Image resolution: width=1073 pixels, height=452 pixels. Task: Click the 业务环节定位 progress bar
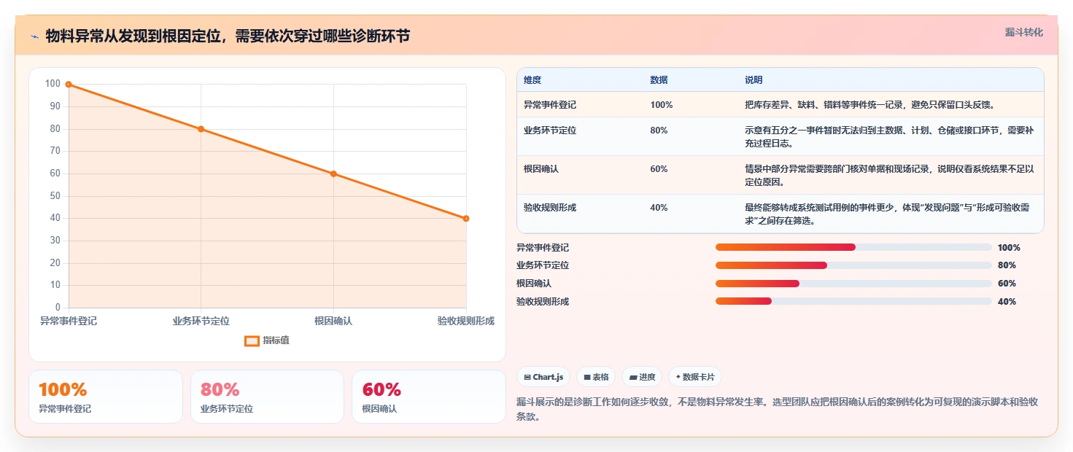coord(853,265)
